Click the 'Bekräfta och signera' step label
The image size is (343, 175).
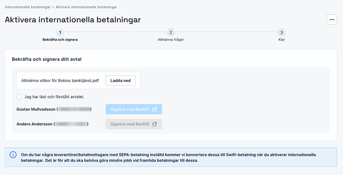(x=60, y=40)
